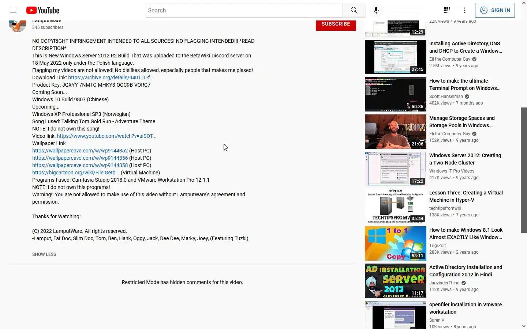Go to the YouTube home logo
Image resolution: width=527 pixels, height=329 pixels.
point(43,10)
